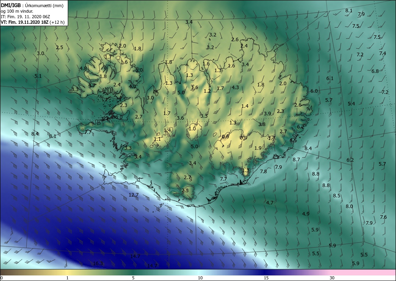Click the '3.6' value on the map
396x281 pixels.
click(180, 118)
